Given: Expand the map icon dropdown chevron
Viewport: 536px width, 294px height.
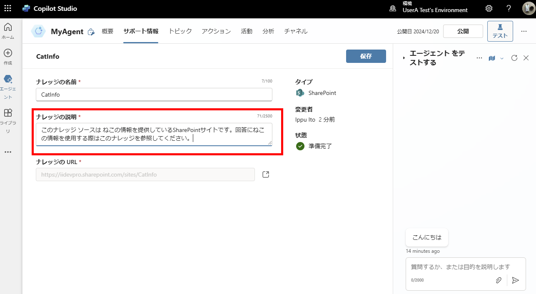Looking at the screenshot, I should pos(502,58).
